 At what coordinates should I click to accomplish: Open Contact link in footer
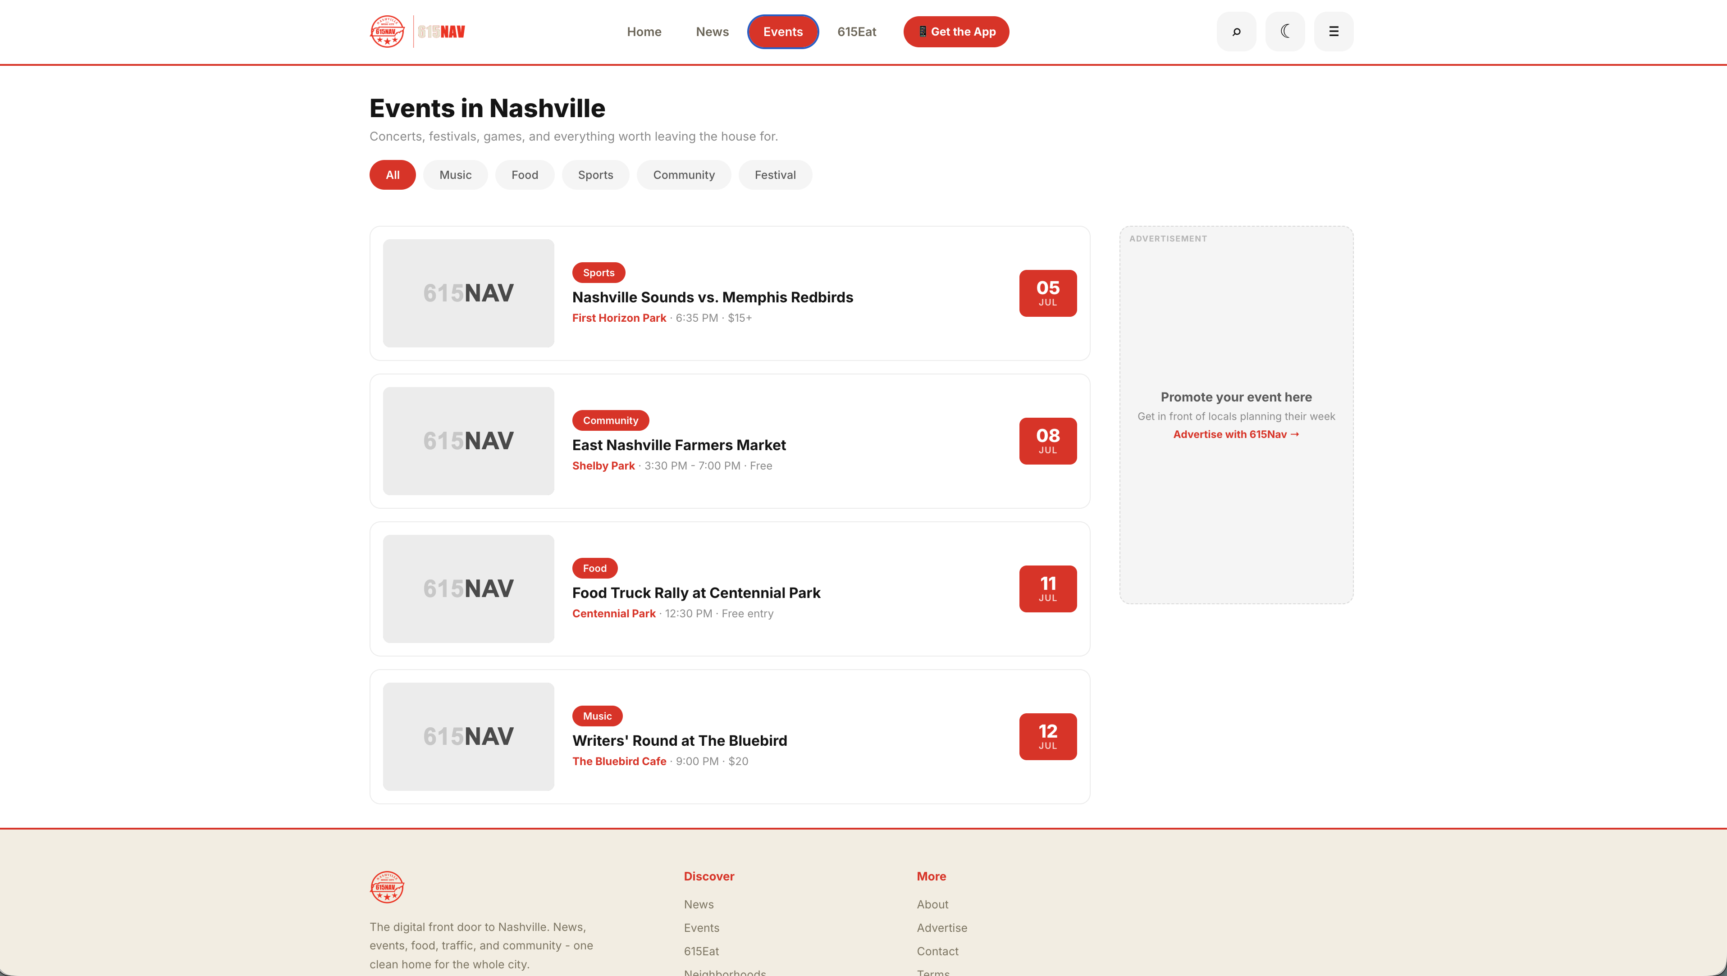pyautogui.click(x=937, y=951)
